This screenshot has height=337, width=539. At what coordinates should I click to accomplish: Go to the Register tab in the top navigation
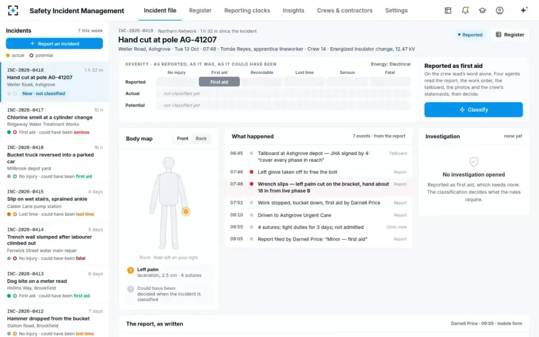[x=200, y=10]
